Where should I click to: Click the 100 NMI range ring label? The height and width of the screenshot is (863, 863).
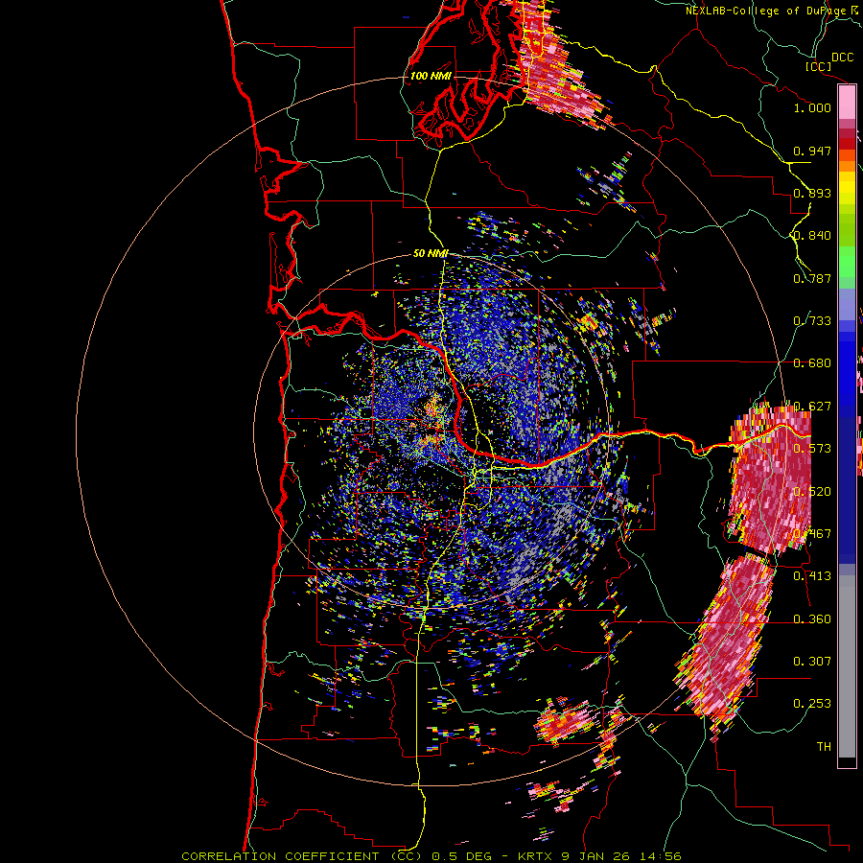point(431,76)
